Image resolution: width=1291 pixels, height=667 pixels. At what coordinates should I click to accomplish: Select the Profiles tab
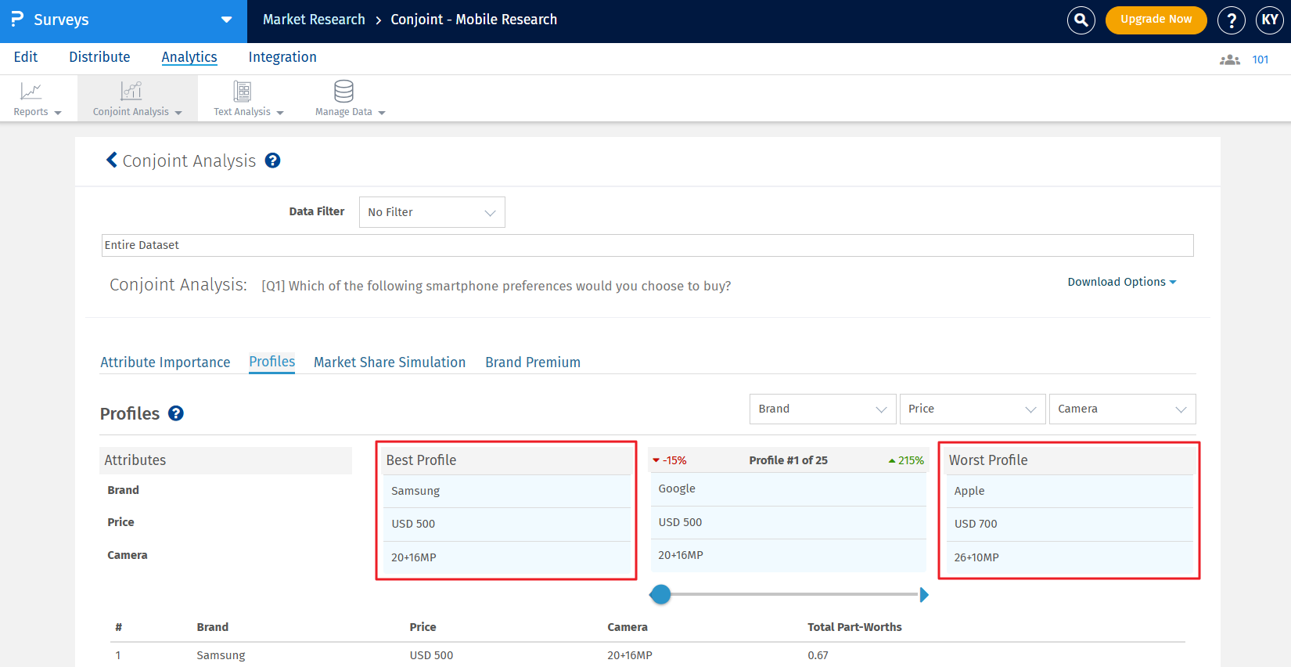pyautogui.click(x=272, y=362)
